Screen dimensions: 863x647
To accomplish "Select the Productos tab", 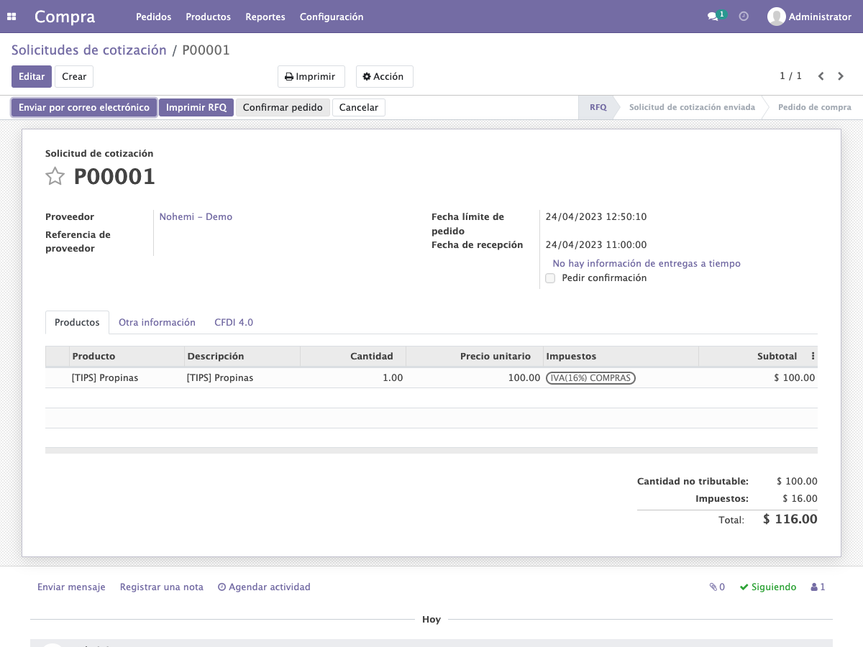I will 77,323.
